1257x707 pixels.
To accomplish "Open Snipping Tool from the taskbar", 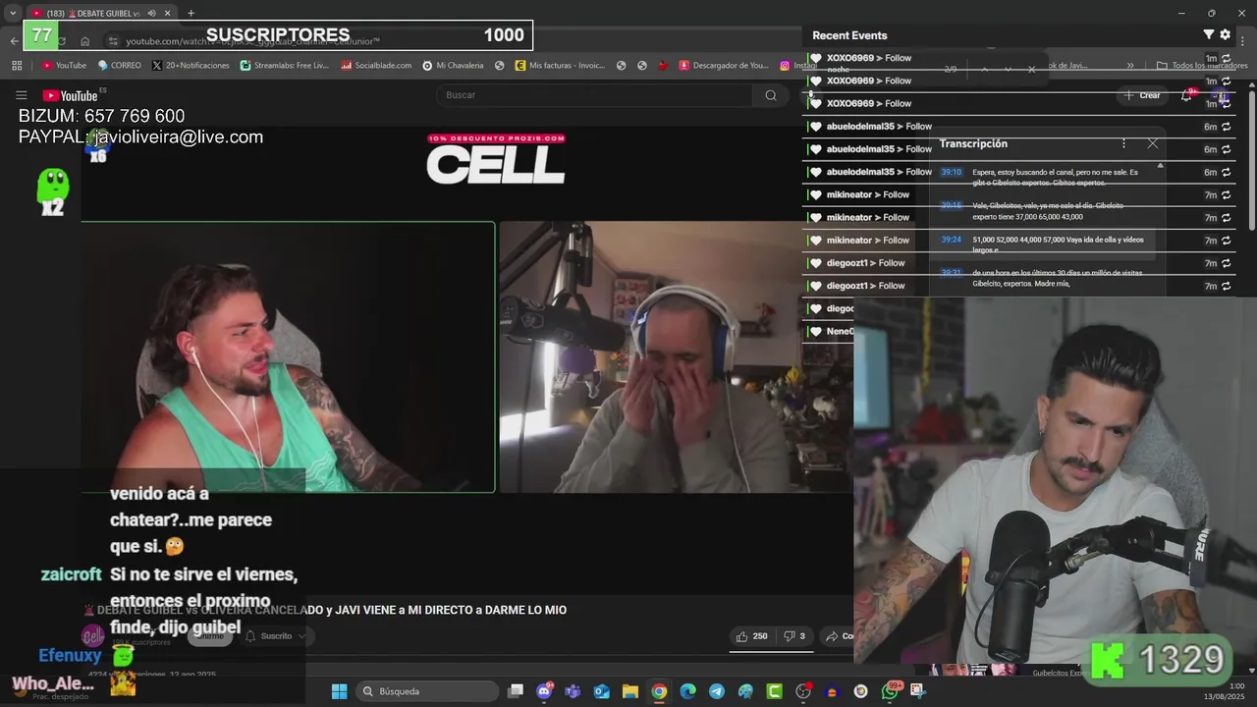I will click(x=918, y=691).
